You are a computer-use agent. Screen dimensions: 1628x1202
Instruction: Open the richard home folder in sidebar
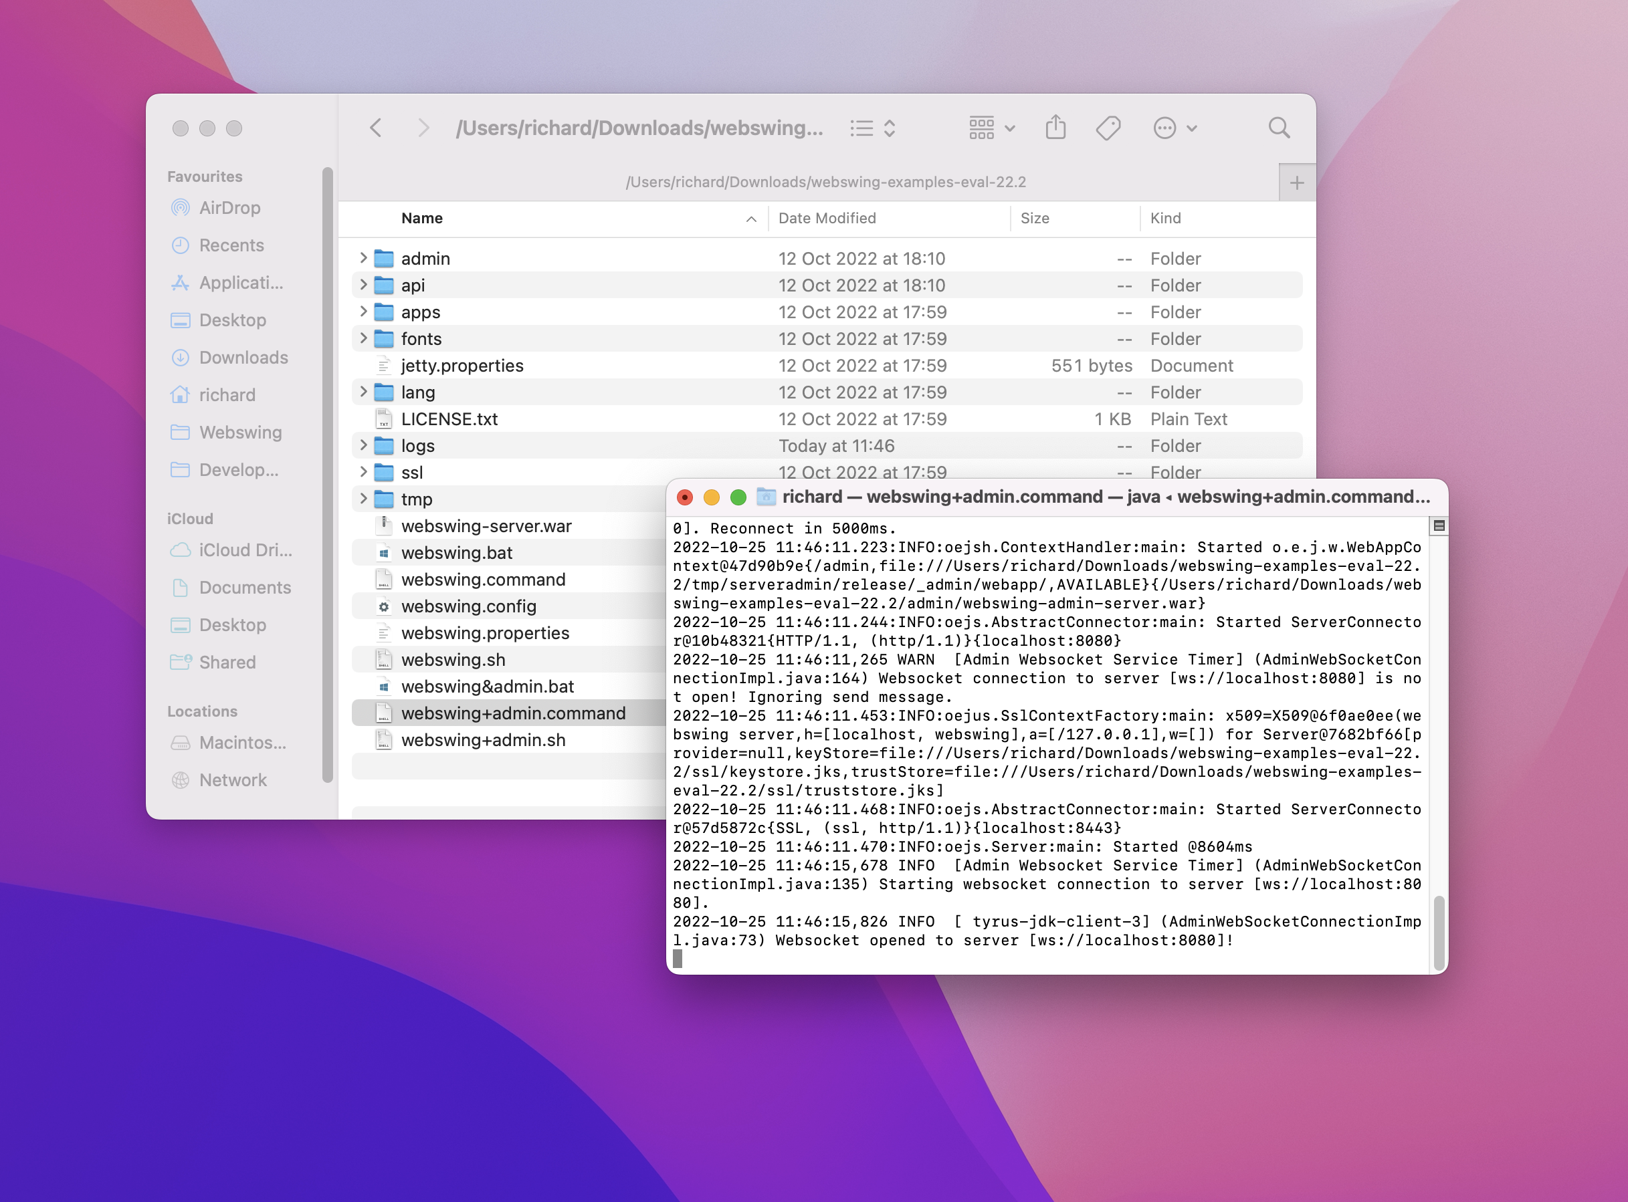[x=227, y=395]
